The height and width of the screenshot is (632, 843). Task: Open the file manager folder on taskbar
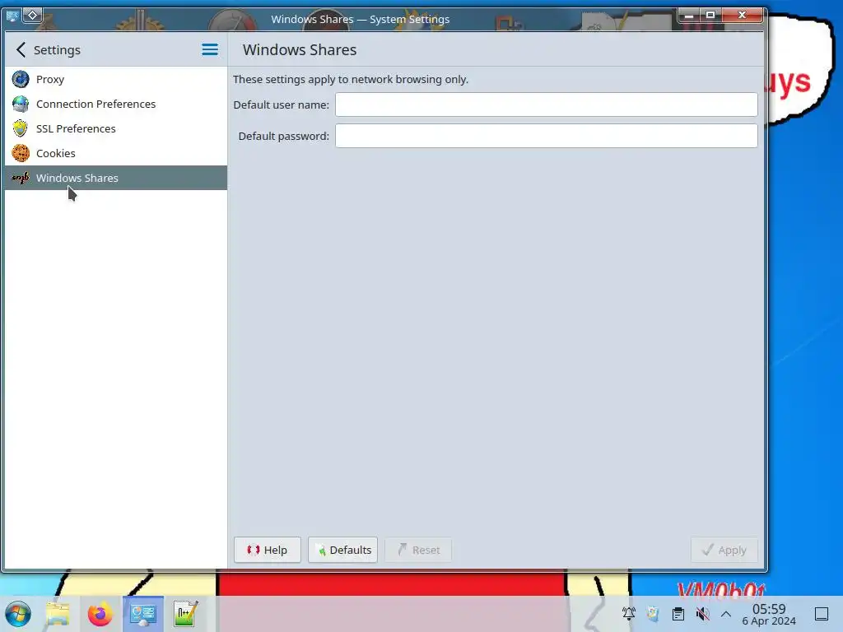click(58, 614)
